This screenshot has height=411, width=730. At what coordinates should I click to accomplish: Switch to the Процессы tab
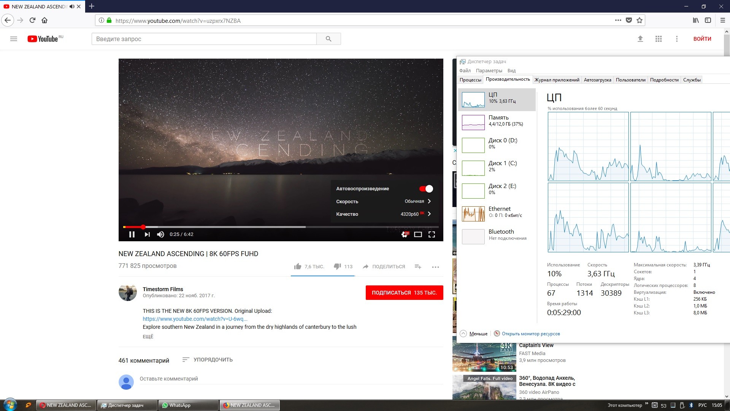pos(470,80)
